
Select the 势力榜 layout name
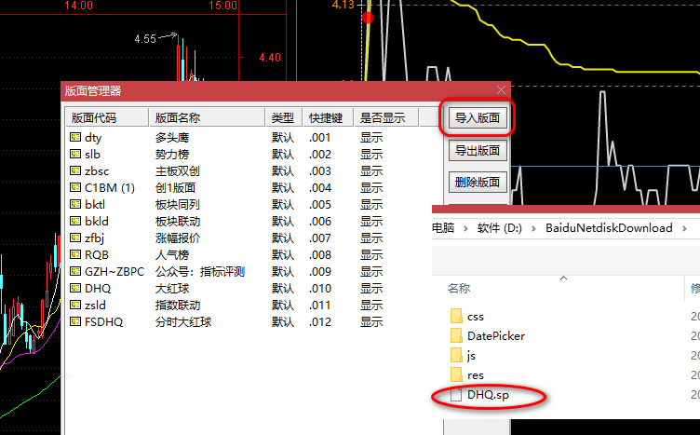pyautogui.click(x=172, y=154)
